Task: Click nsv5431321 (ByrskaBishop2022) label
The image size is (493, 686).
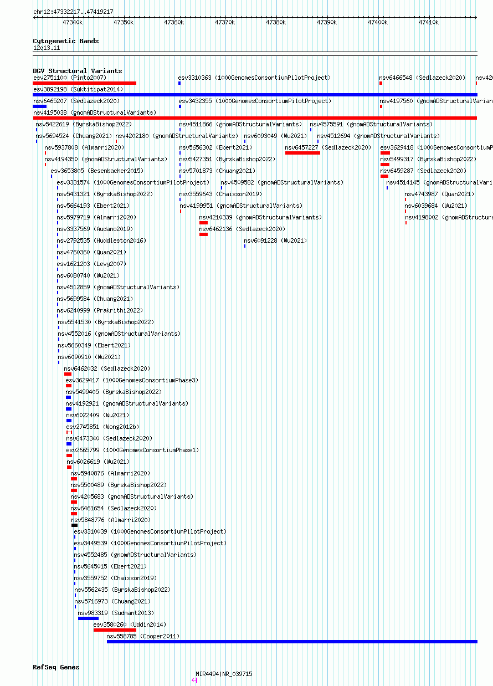Action: (105, 194)
